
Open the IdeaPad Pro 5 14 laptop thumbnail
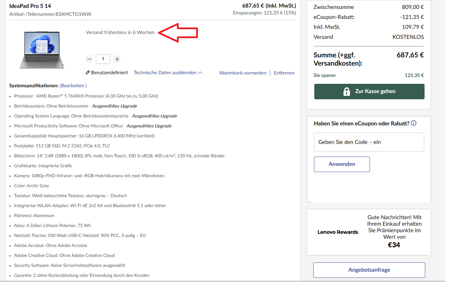pos(42,50)
